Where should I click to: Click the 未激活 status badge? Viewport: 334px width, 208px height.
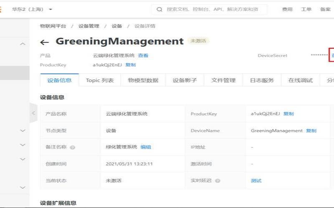198,41
